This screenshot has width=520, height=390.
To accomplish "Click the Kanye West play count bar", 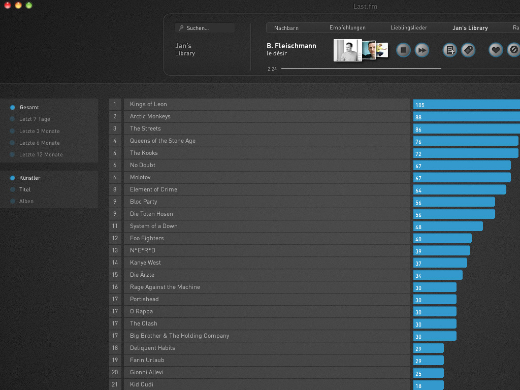I will coord(440,263).
